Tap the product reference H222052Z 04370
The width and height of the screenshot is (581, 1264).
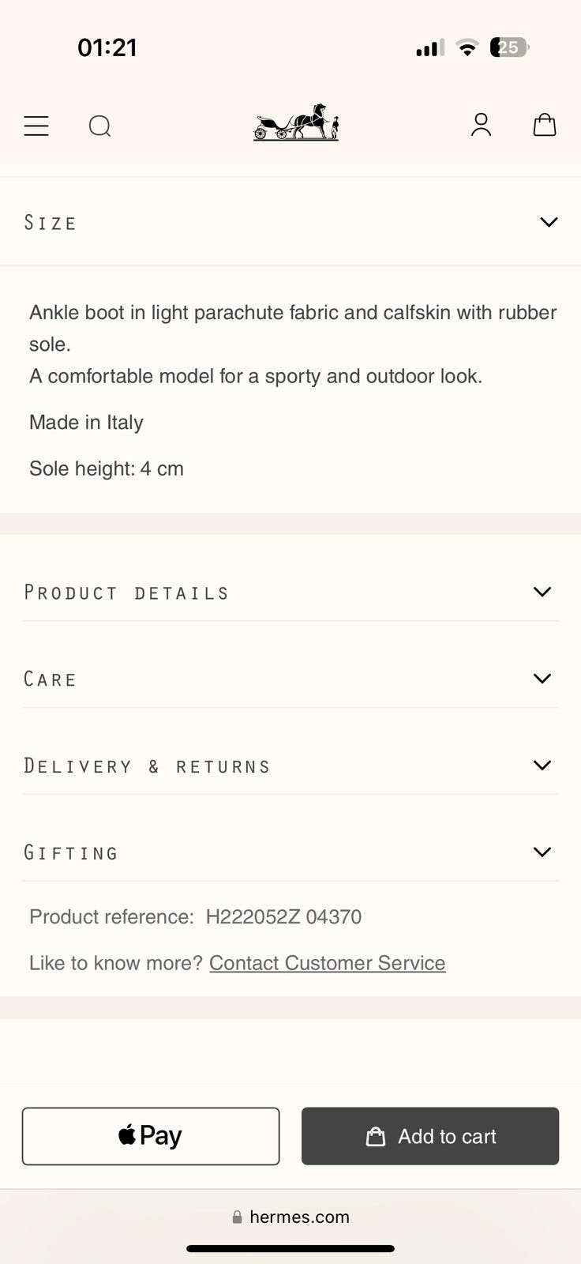(283, 916)
